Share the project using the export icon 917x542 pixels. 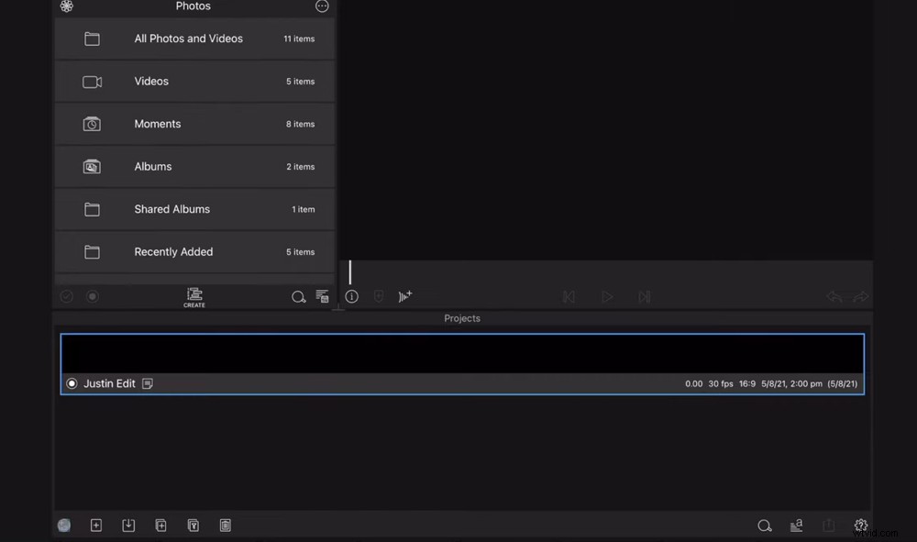coord(828,525)
